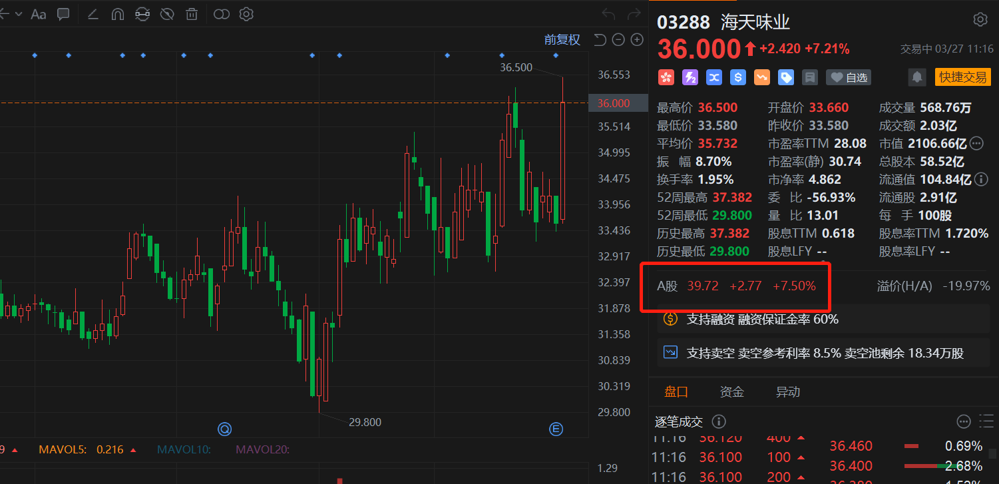The height and width of the screenshot is (484, 999).
Task: Zoom in chart with plus button
Action: [x=637, y=40]
